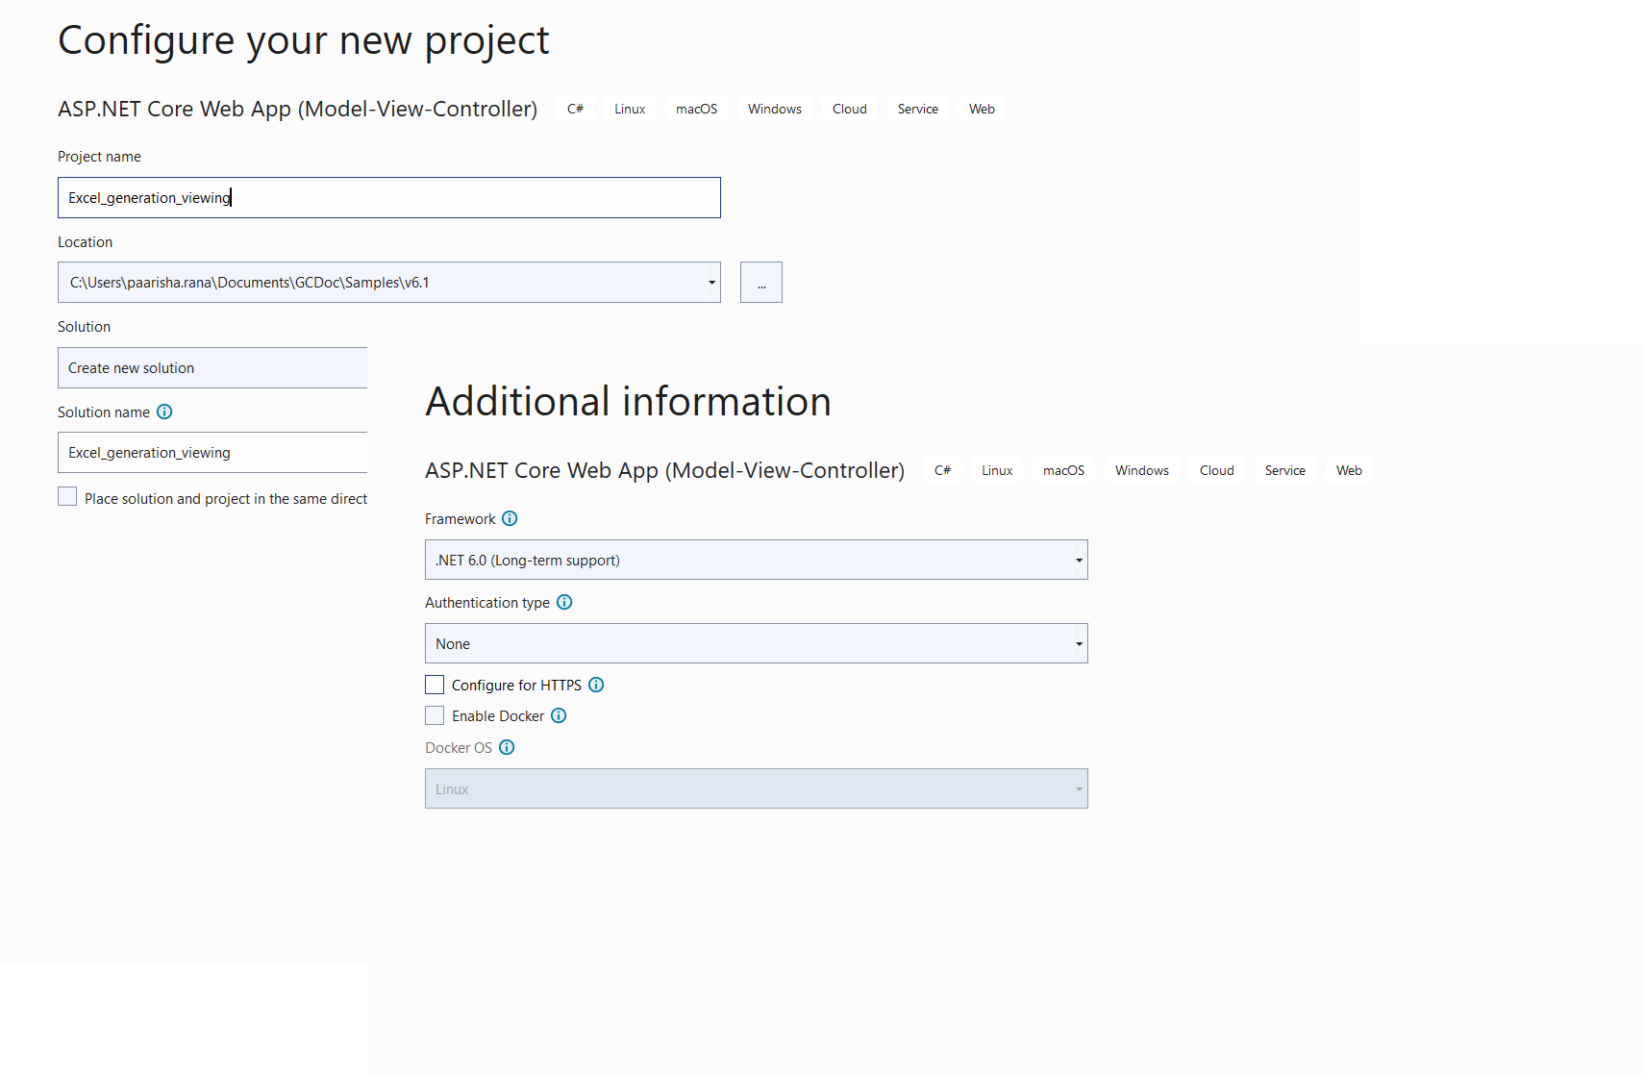Screen dimensions: 1644x1074
Task: Open the Create new solution dropdown
Action: coord(212,368)
